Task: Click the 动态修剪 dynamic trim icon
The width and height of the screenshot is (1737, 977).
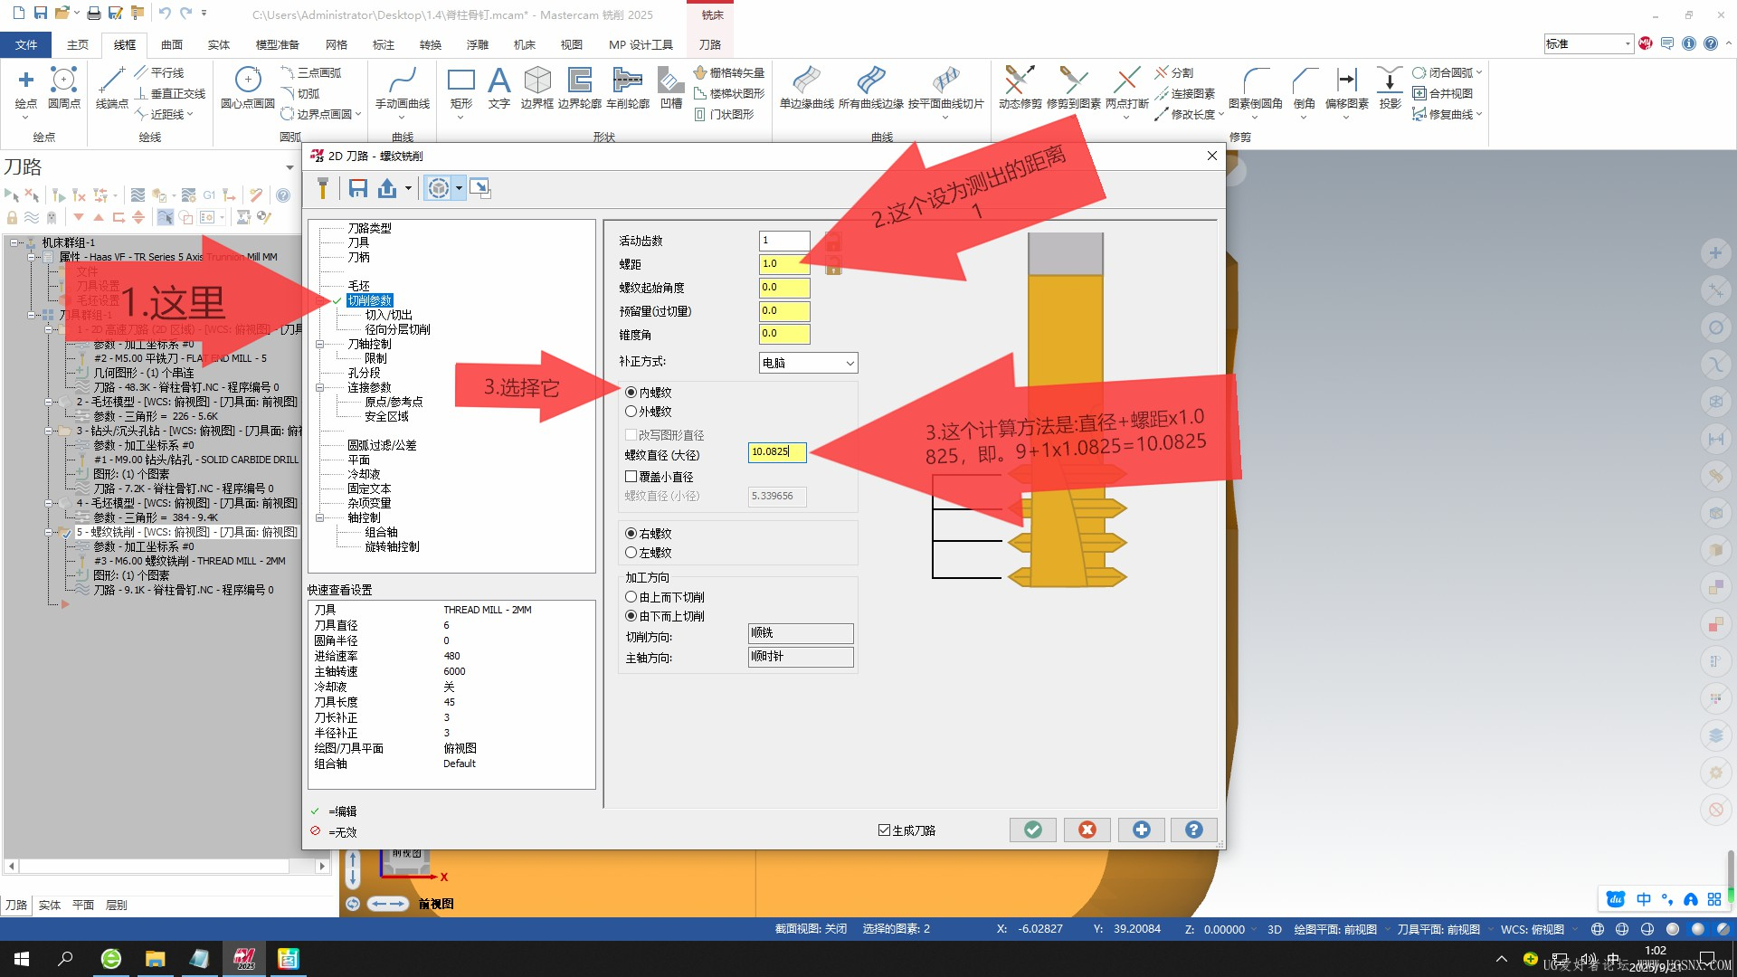Action: (x=1019, y=81)
